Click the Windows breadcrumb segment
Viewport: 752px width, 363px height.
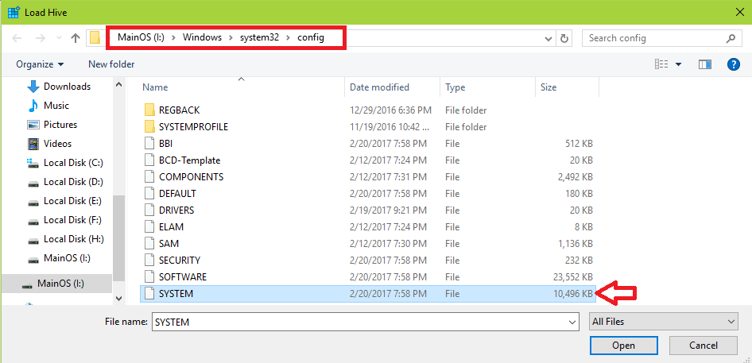(202, 38)
